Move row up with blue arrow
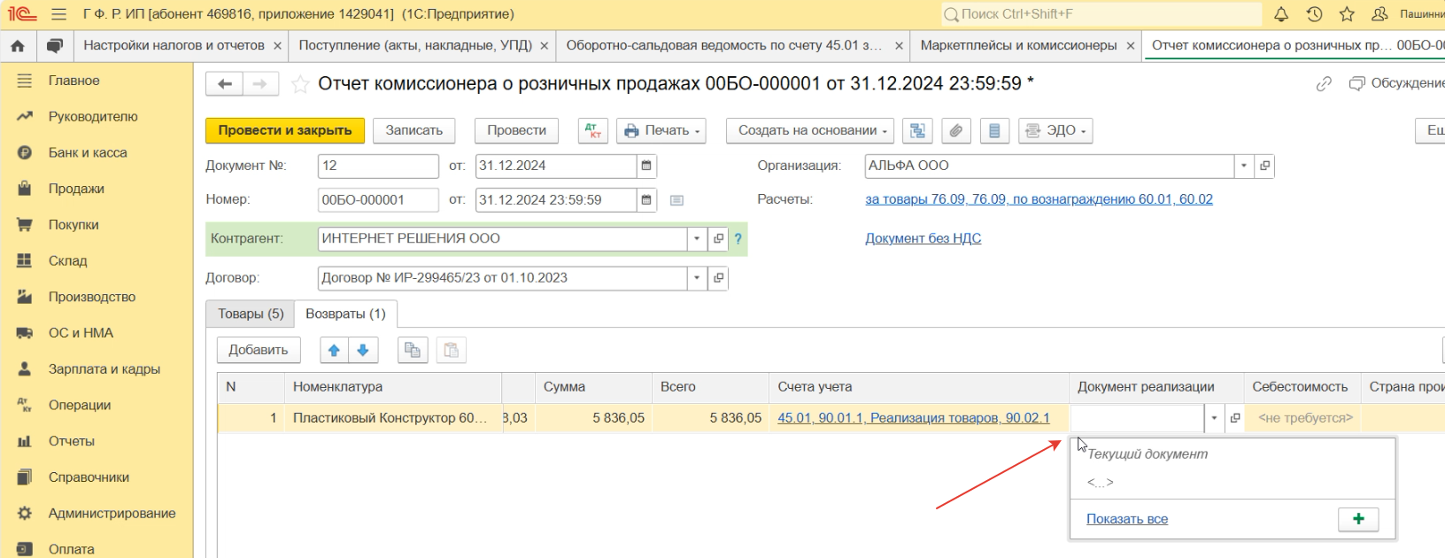The width and height of the screenshot is (1445, 558). click(x=334, y=351)
